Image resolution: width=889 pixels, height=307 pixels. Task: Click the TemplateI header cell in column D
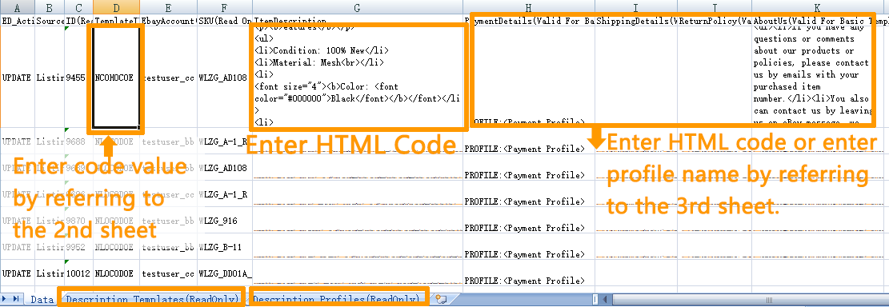[x=116, y=21]
